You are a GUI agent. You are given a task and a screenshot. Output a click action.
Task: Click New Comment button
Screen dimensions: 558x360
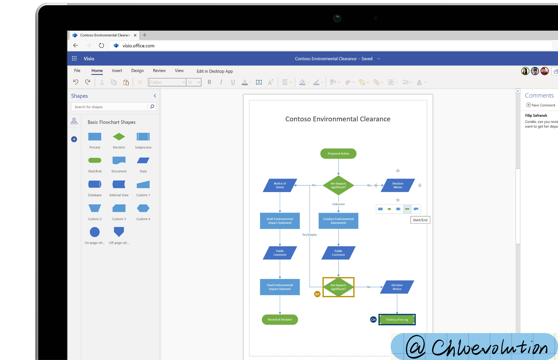pyautogui.click(x=541, y=105)
